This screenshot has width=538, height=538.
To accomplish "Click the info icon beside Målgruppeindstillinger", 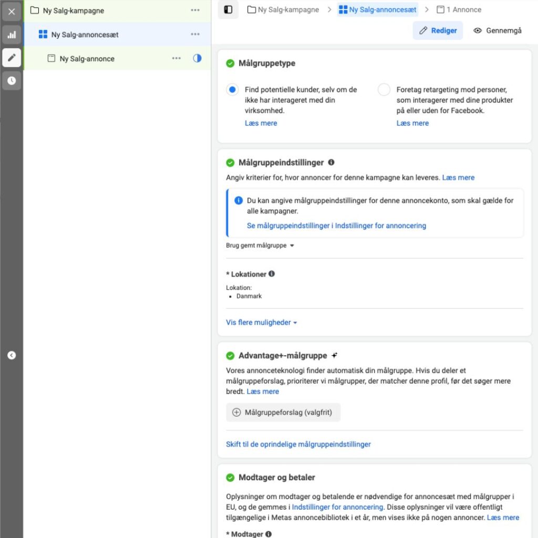I will click(x=331, y=162).
